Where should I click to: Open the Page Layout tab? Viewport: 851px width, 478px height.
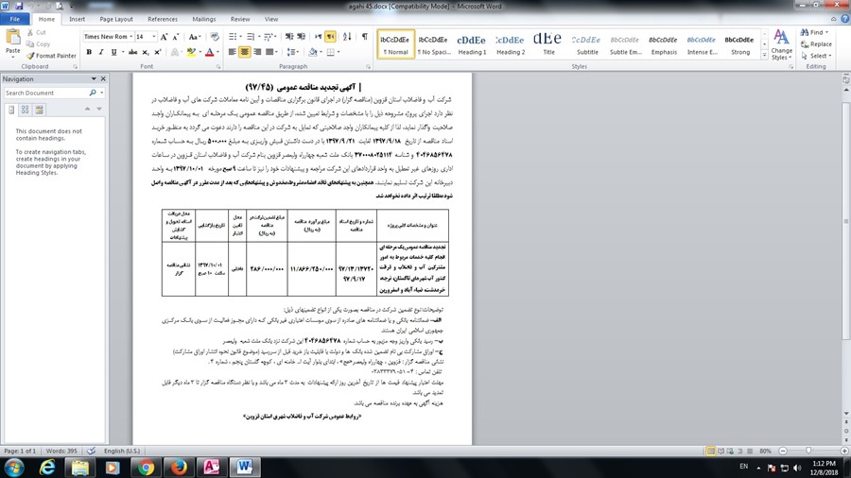pyautogui.click(x=116, y=19)
